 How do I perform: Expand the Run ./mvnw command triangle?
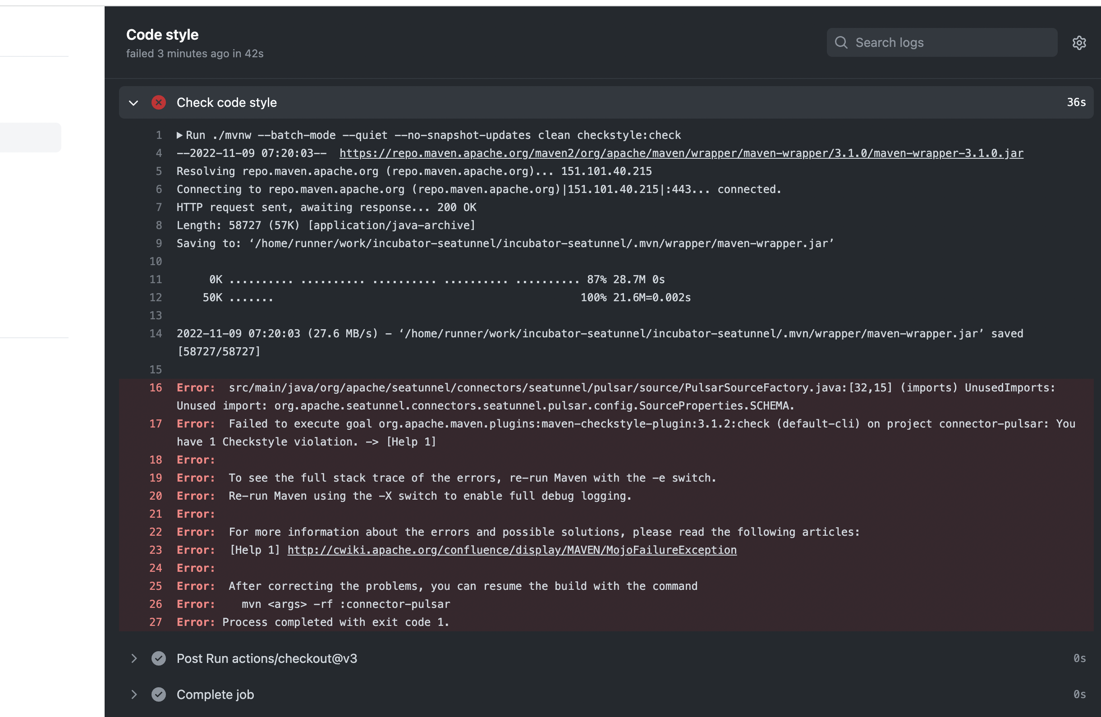(179, 135)
